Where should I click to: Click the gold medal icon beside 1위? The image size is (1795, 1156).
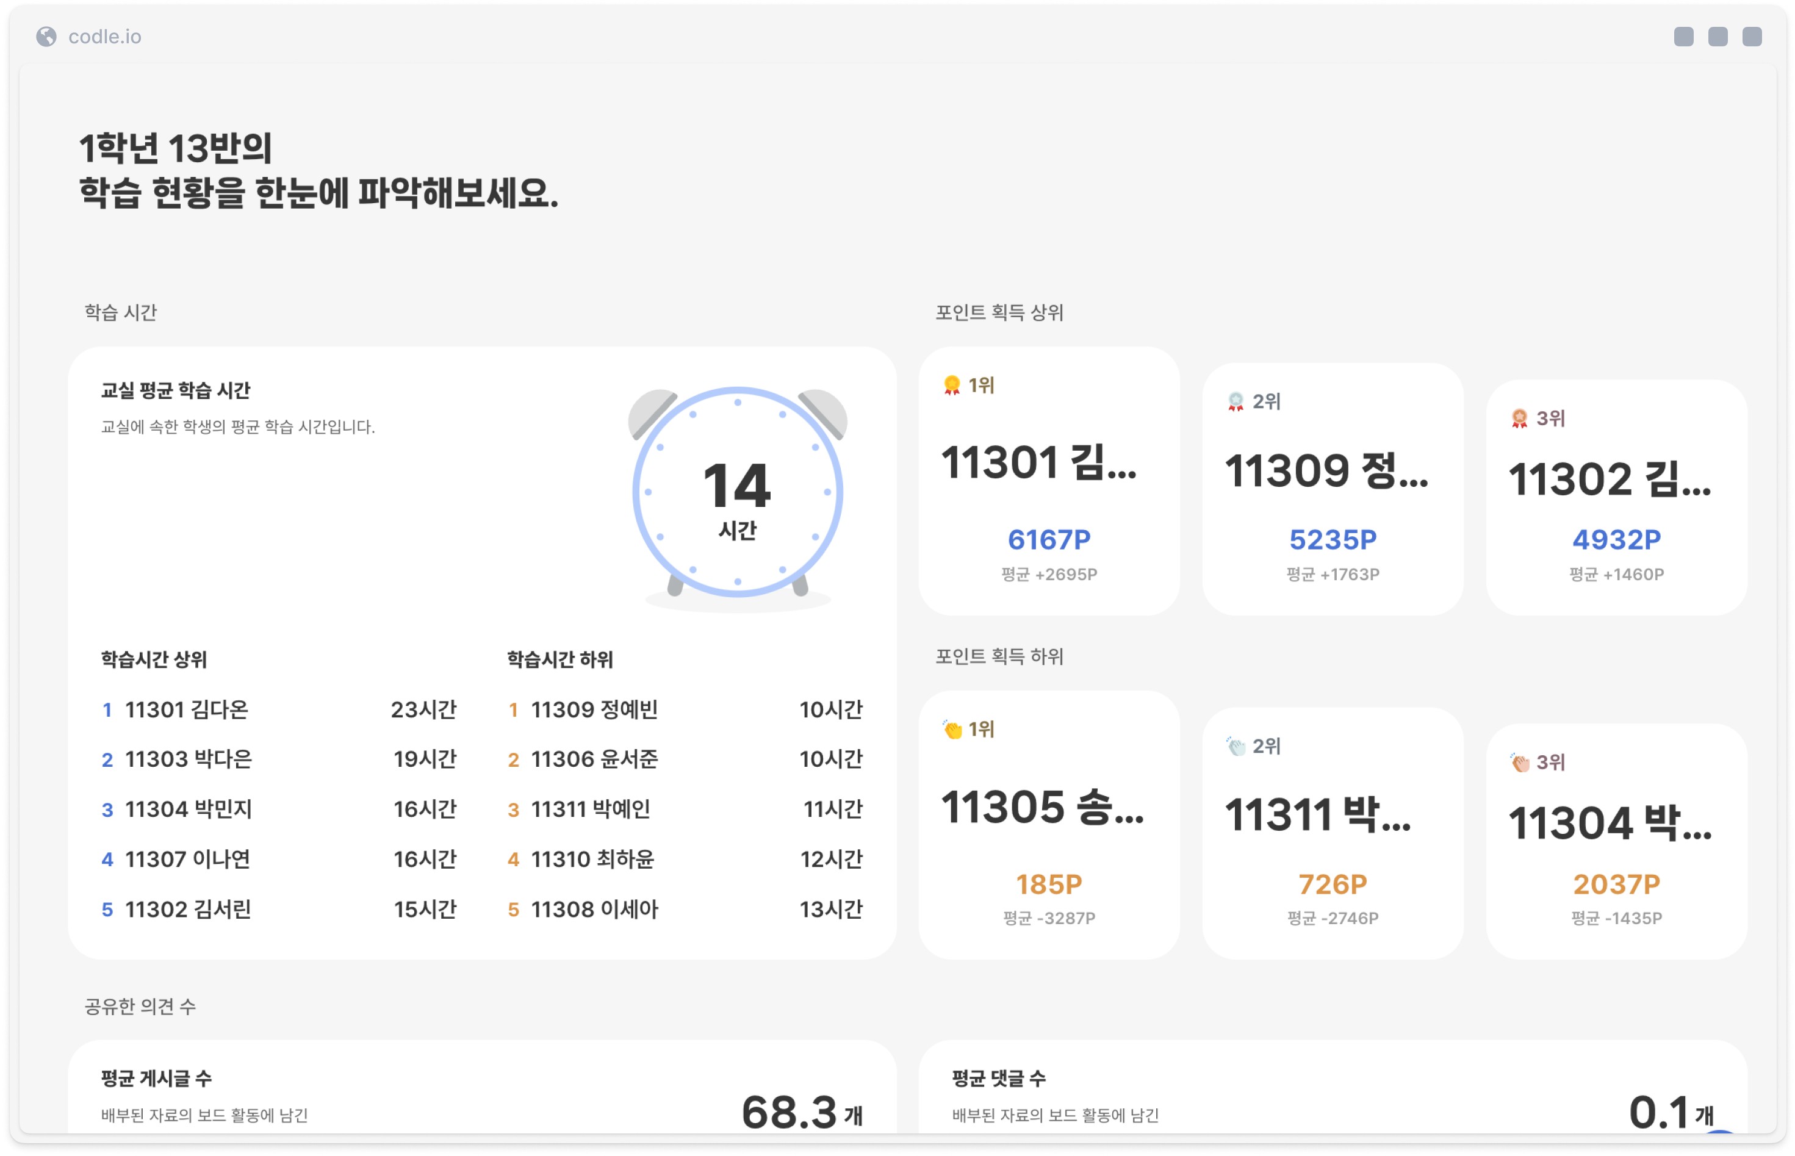951,385
